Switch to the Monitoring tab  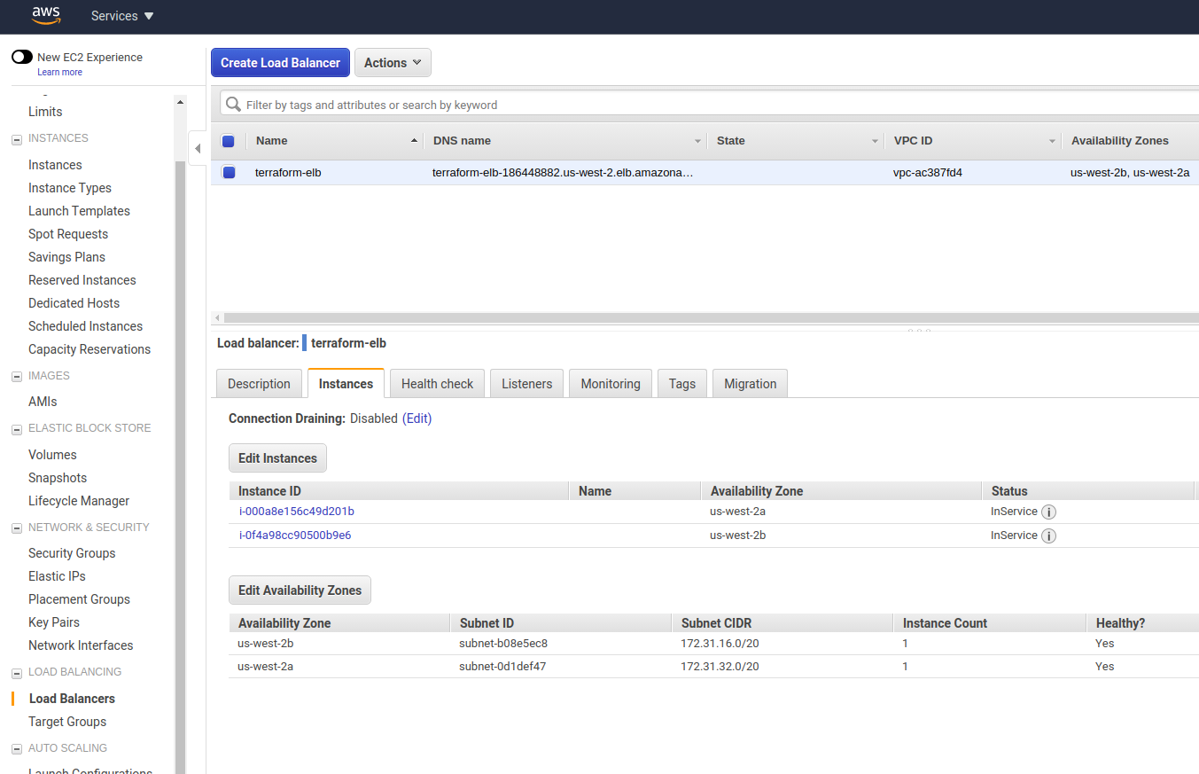610,383
